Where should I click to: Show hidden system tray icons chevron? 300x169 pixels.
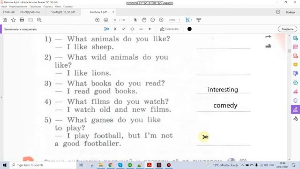242,165
